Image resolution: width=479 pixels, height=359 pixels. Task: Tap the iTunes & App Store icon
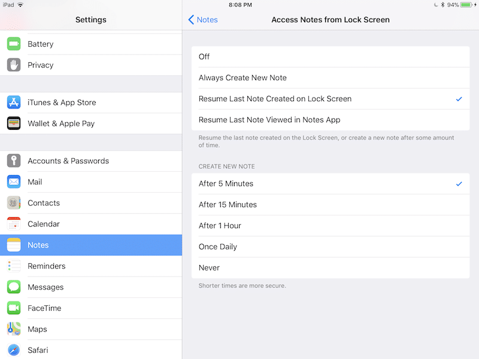click(x=14, y=102)
